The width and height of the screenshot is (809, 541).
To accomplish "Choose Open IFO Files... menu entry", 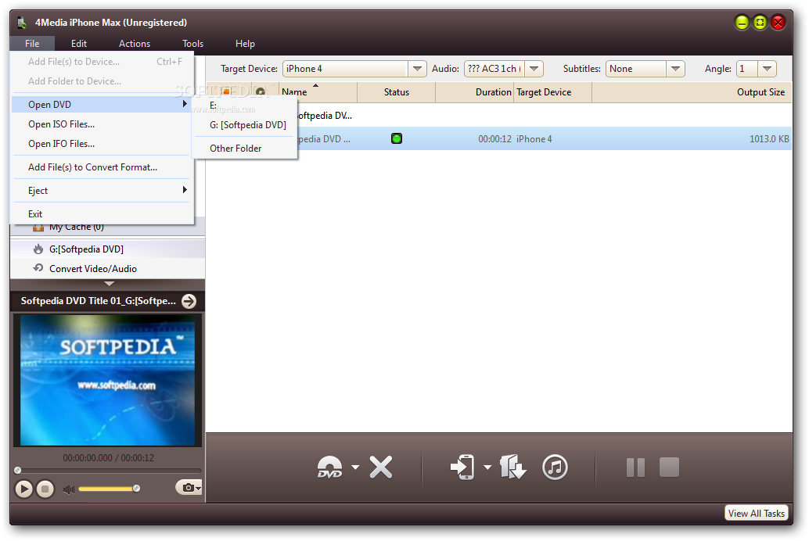I will (x=102, y=144).
